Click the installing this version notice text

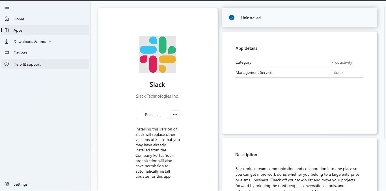coord(158,153)
